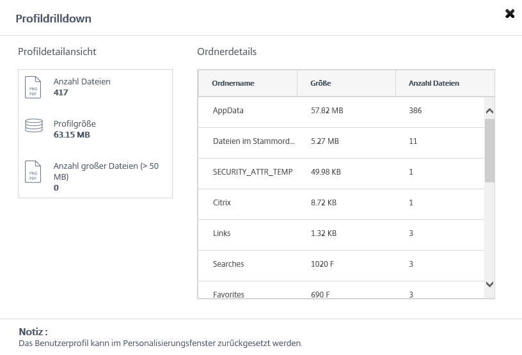Sort by the Anzahl Dateien column header
Screen dimensions: 522x355
pos(434,83)
